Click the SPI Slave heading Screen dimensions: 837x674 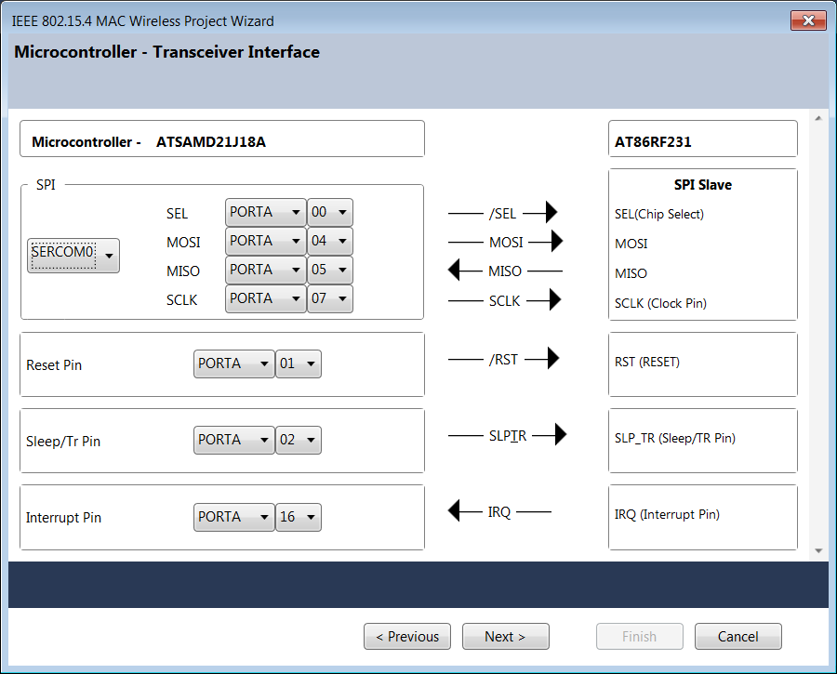click(702, 185)
